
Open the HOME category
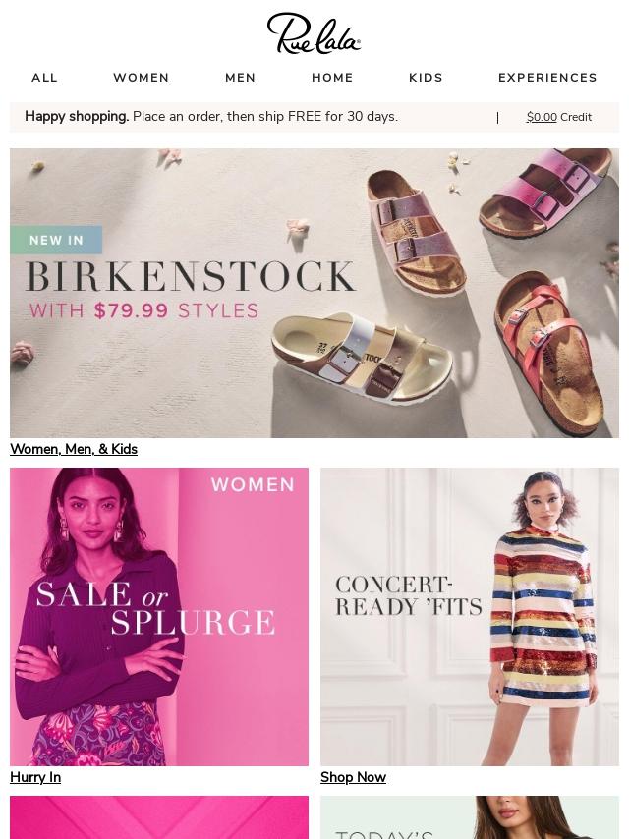click(332, 78)
